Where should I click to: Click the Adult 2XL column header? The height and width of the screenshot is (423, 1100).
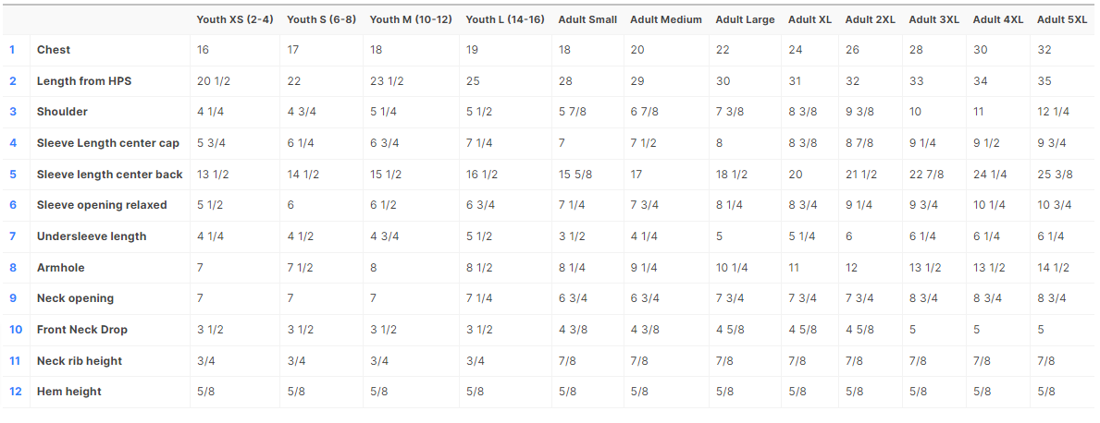coord(870,19)
